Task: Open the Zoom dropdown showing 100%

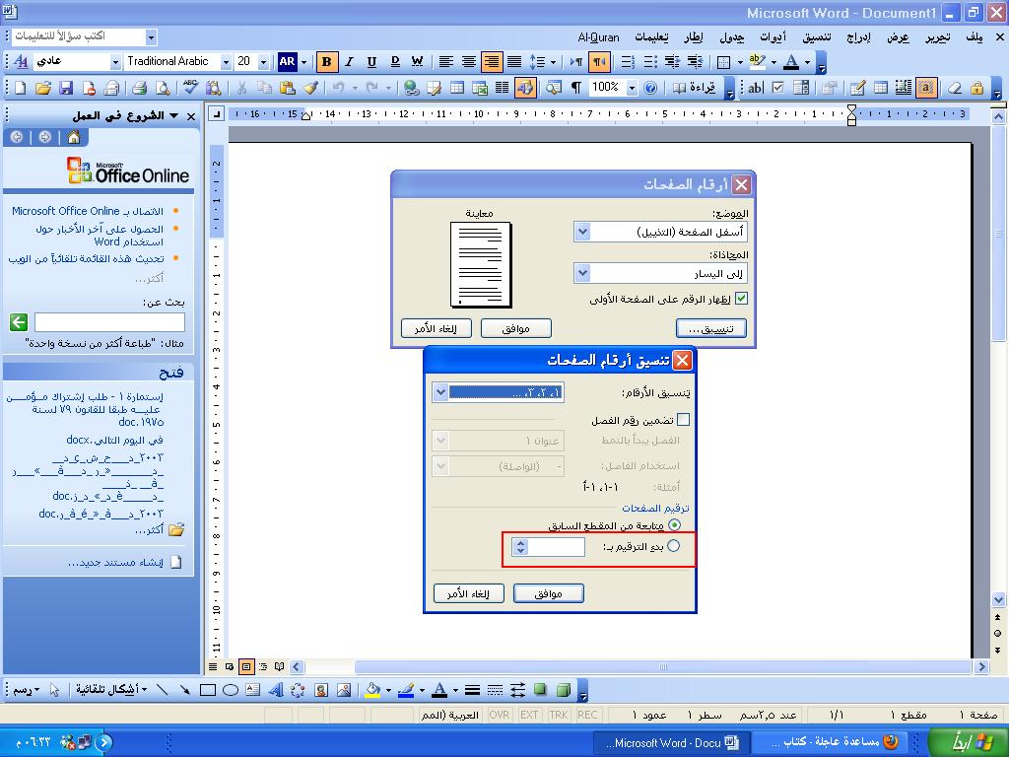Action: [633, 88]
